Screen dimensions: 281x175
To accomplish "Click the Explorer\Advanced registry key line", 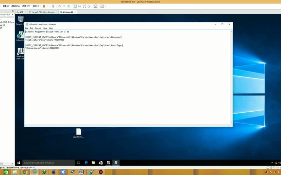I will 73,37.
